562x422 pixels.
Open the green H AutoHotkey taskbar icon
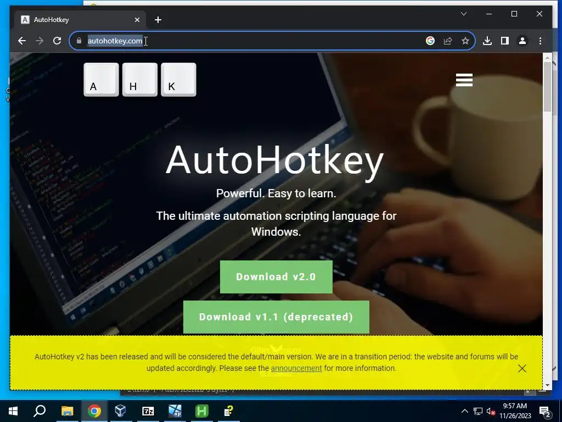pos(202,411)
